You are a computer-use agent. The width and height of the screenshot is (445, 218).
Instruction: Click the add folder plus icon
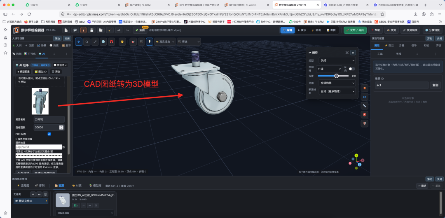[x=33, y=194]
